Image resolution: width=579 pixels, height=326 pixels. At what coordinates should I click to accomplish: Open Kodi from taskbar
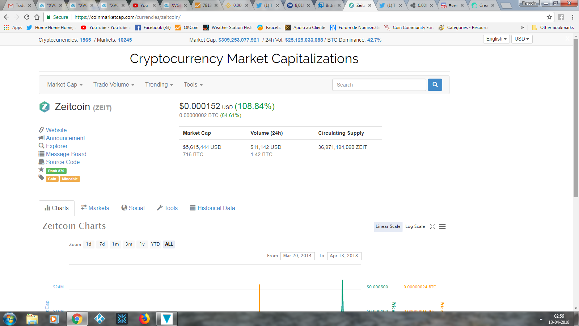(100, 319)
